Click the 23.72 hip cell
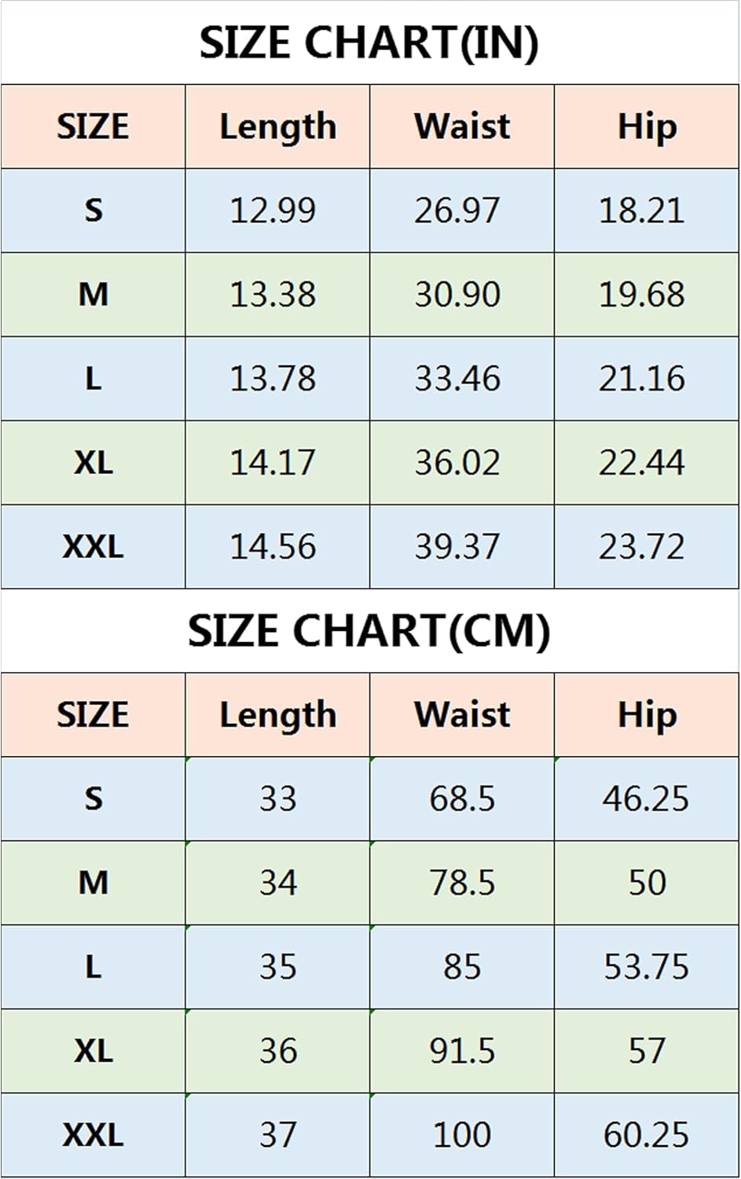 pos(647,547)
